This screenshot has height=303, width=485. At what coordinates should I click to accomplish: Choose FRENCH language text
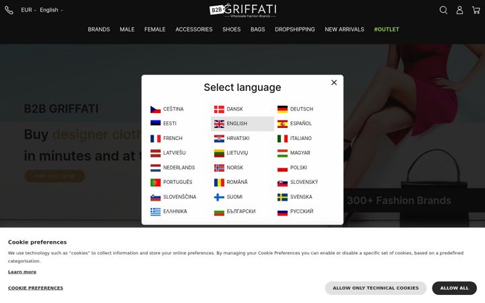tap(173, 138)
